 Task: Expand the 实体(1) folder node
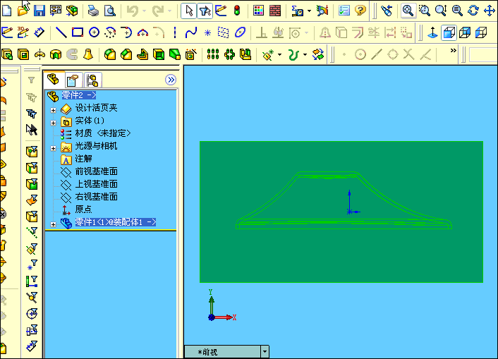click(x=53, y=123)
